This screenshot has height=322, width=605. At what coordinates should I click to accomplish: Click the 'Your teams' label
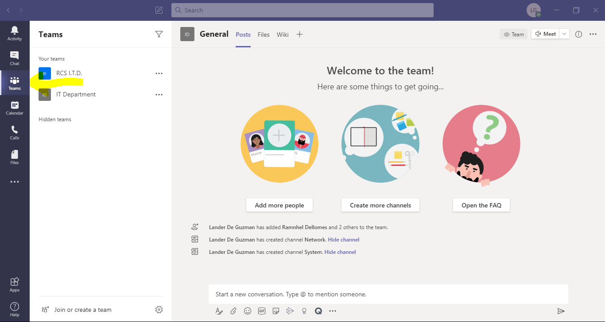51,59
